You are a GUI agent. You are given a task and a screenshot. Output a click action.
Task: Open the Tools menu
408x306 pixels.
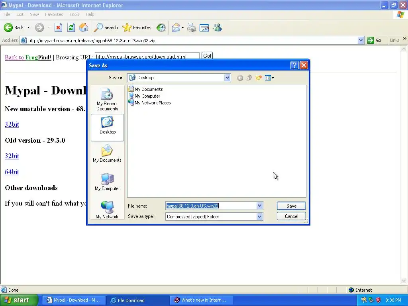74,14
